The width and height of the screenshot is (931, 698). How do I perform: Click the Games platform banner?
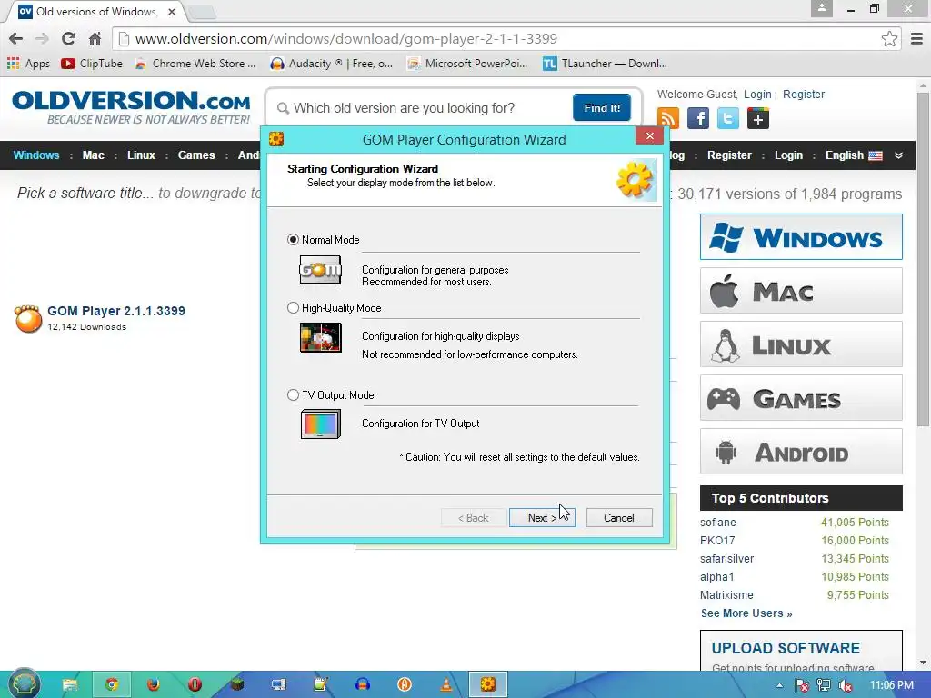click(801, 398)
